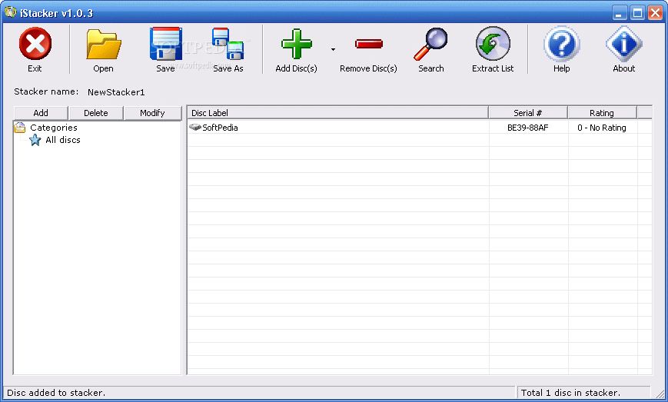
Task: Click the Delete category button
Action: [x=96, y=113]
